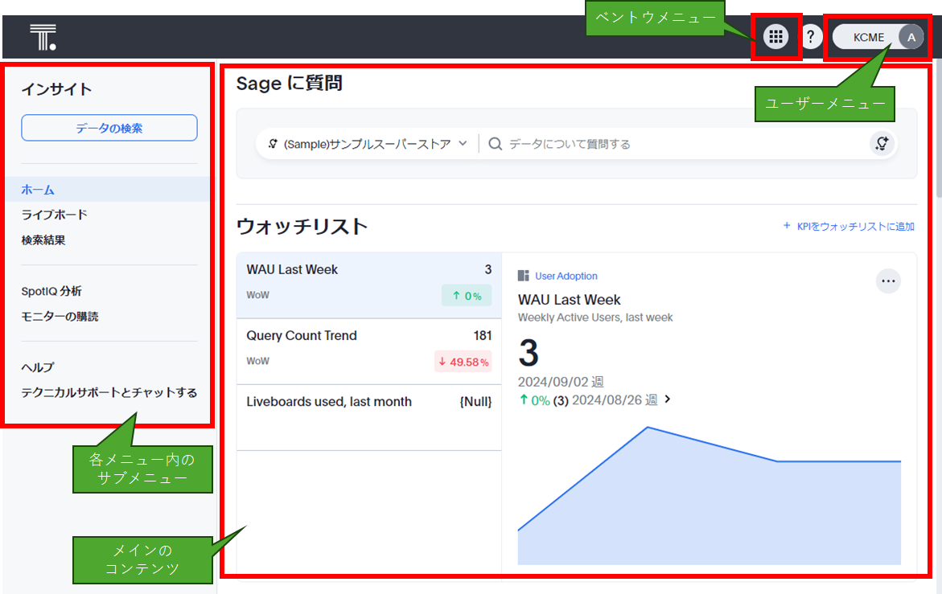Click the データについて質問する input field
942x594 pixels.
coord(684,144)
